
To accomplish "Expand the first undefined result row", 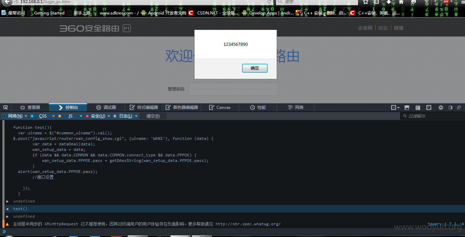I will [x=7, y=201].
